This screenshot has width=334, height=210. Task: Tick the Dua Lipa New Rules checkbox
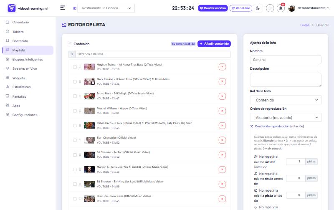(x=75, y=199)
